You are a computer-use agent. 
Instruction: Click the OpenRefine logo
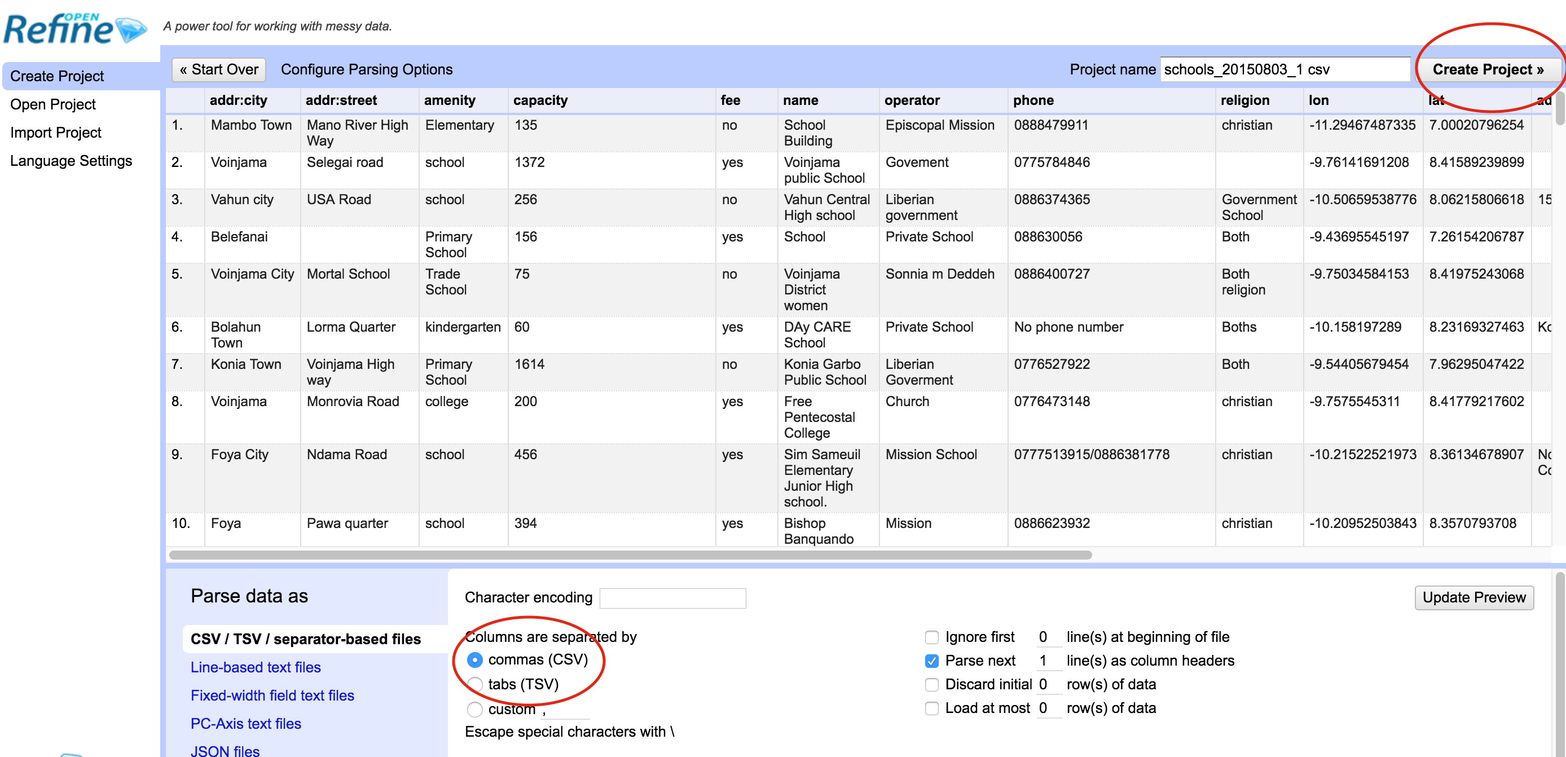tap(73, 29)
